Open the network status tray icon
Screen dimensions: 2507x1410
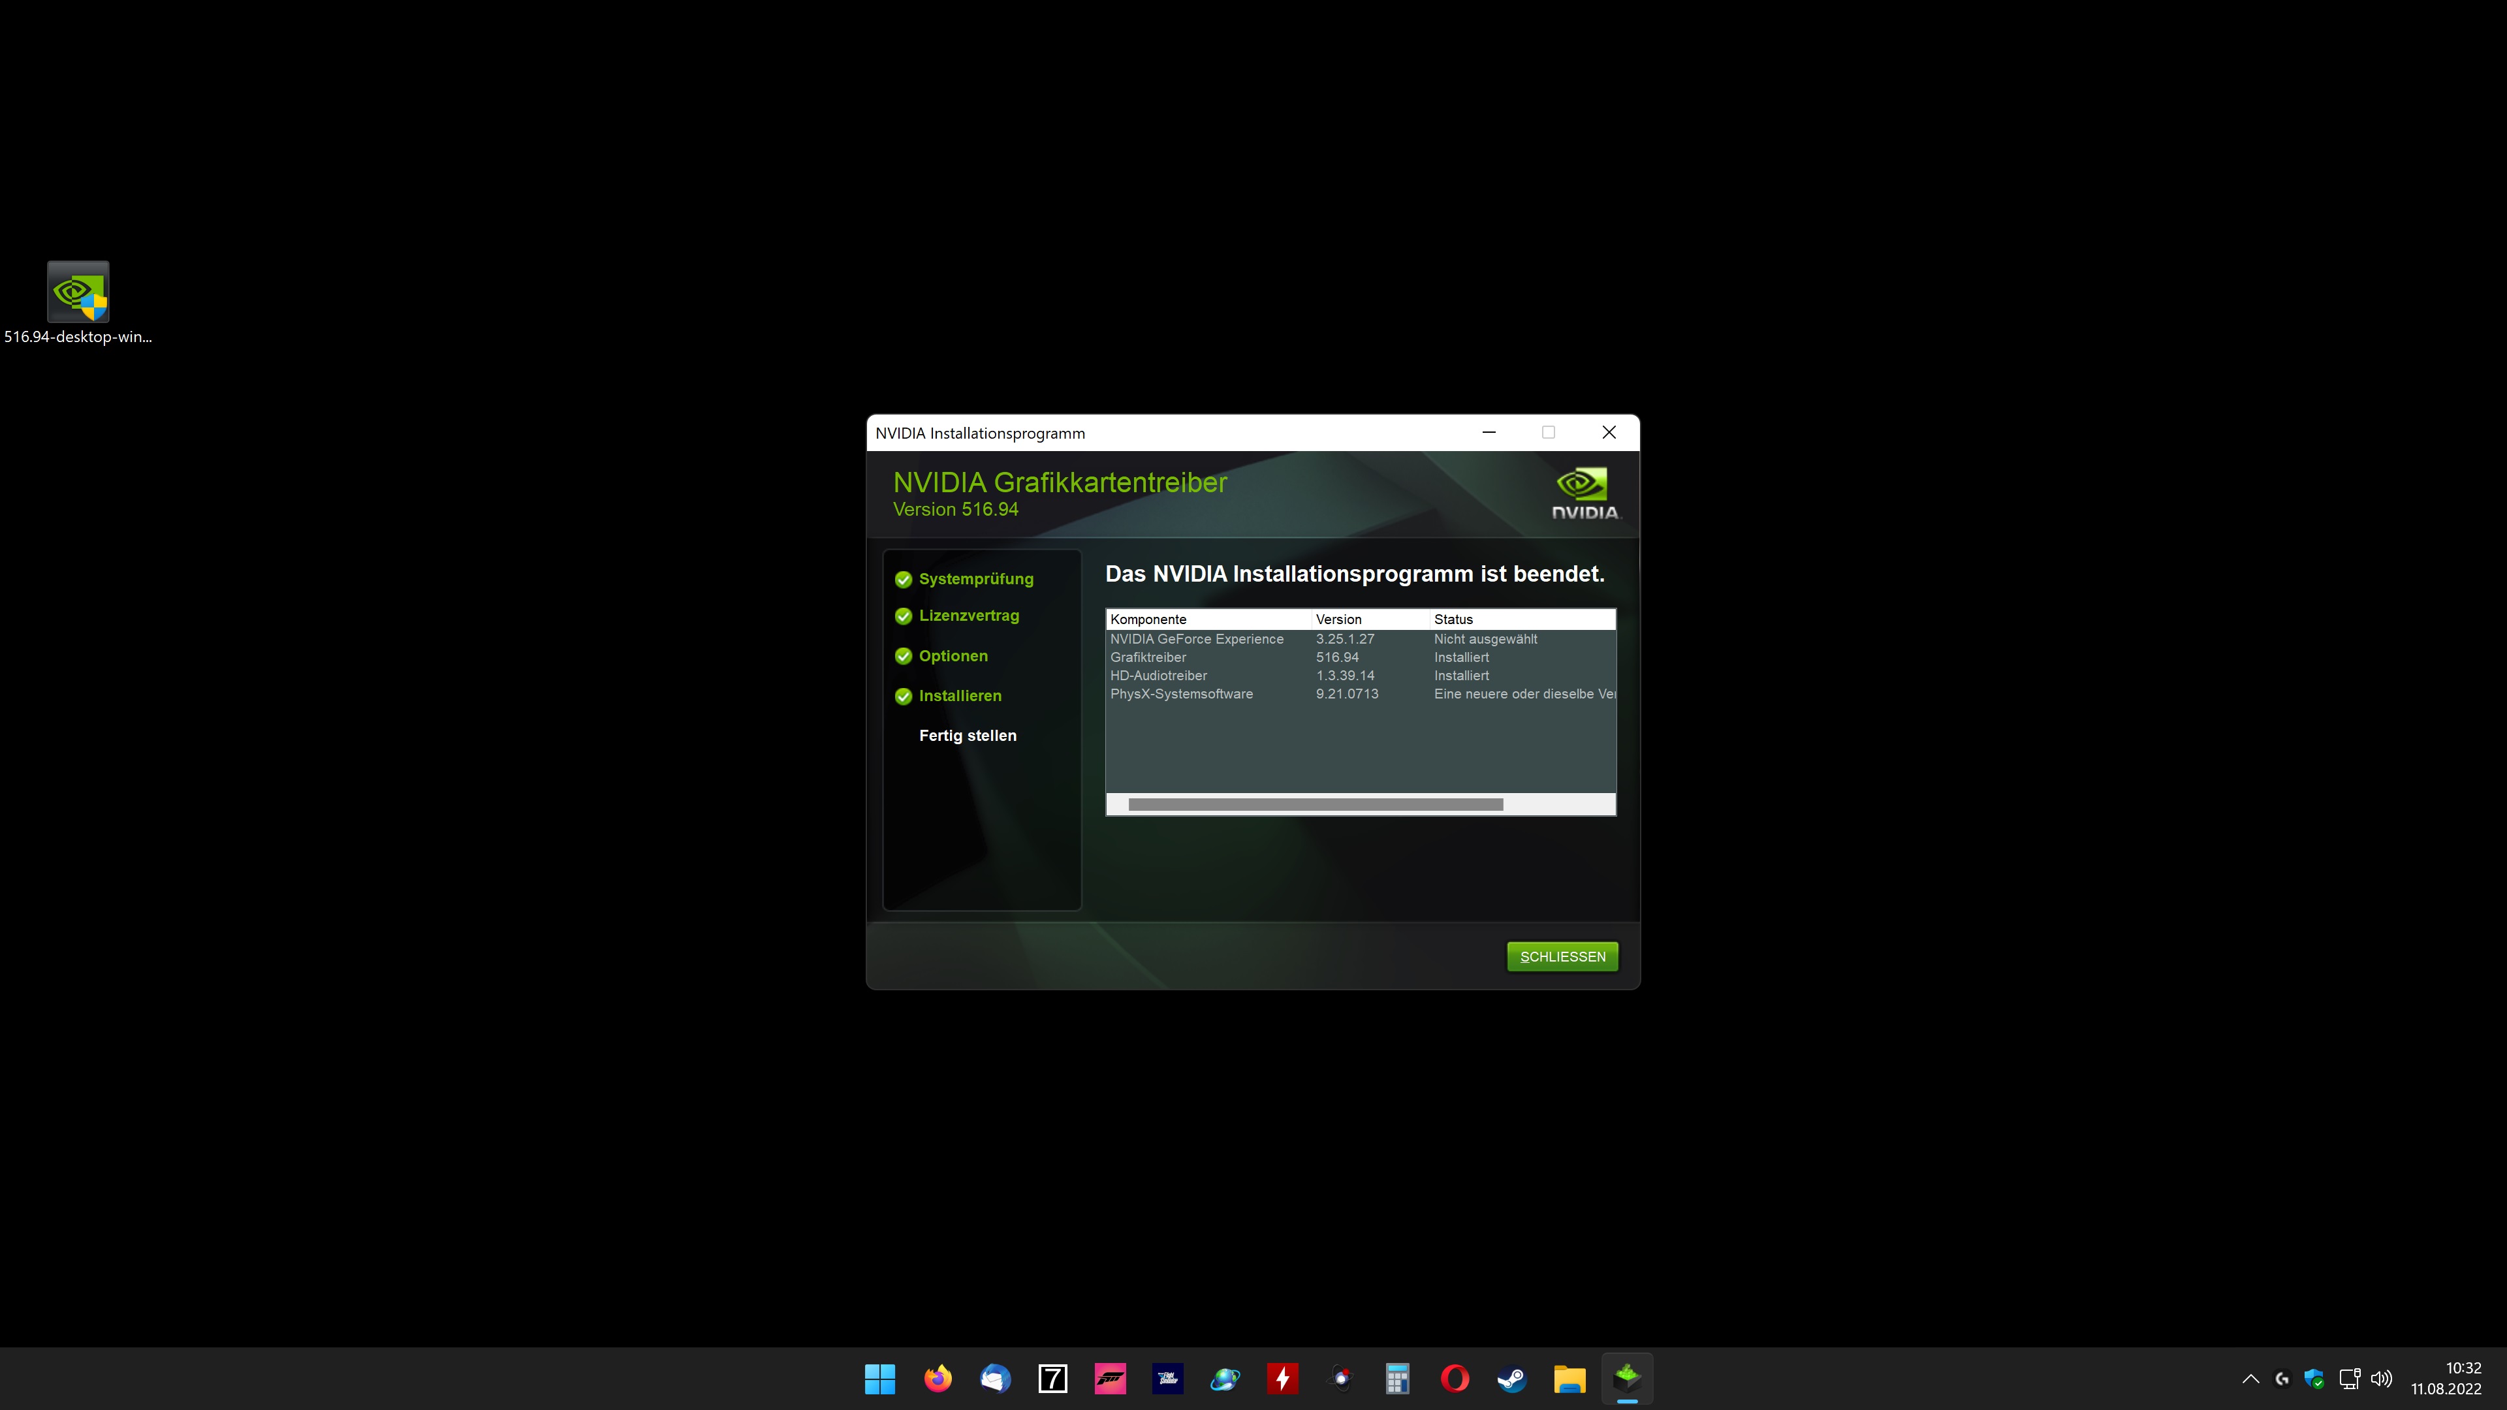tap(2350, 1378)
